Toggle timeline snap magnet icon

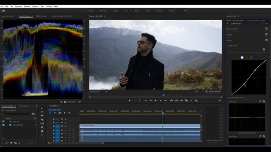(x=55, y=113)
